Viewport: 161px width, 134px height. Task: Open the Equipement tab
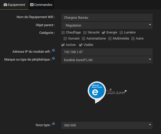point(14,5)
